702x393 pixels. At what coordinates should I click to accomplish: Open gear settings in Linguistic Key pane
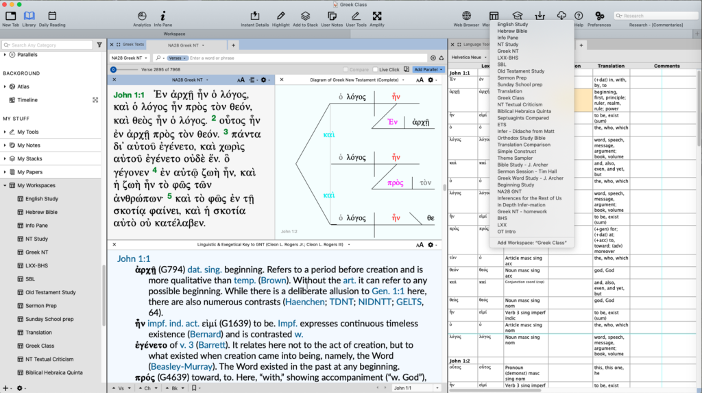[431, 245]
